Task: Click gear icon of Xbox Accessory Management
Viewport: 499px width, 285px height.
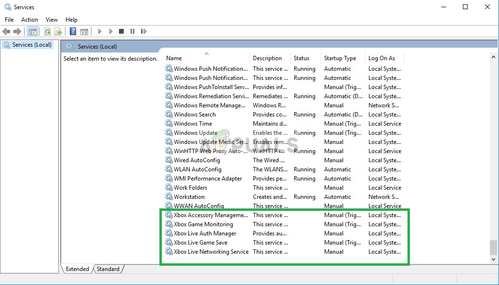Action: tap(169, 215)
